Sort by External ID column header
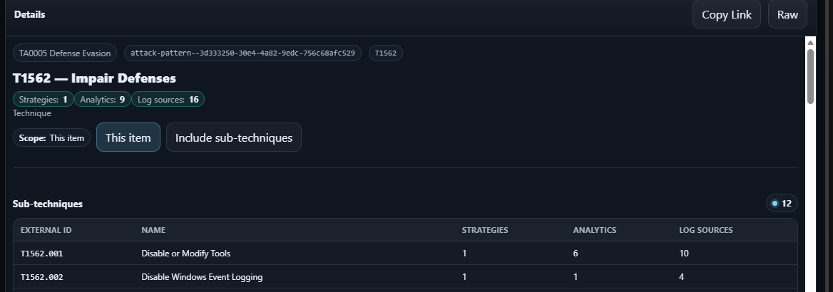This screenshot has height=292, width=833. coord(46,230)
